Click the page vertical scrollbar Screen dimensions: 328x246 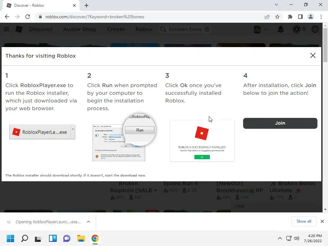pyautogui.click(x=325, y=45)
